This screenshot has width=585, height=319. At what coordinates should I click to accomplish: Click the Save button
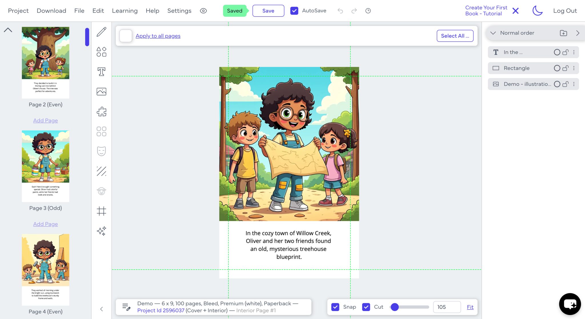[268, 11]
